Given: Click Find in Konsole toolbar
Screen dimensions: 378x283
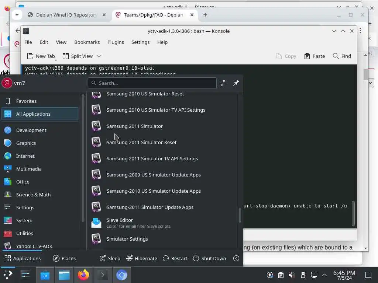Looking at the screenshot, I should click(342, 56).
